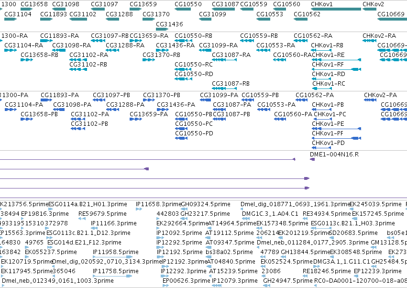Click the CG10562-PA protein label
The width and height of the screenshot is (407, 288).
(x=315, y=95)
